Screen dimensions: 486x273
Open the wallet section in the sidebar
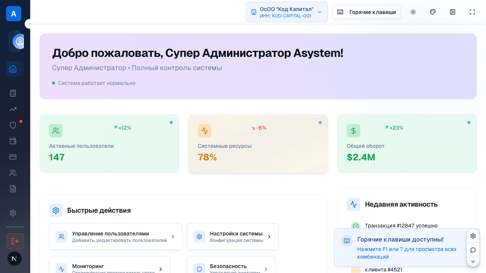pos(13,141)
